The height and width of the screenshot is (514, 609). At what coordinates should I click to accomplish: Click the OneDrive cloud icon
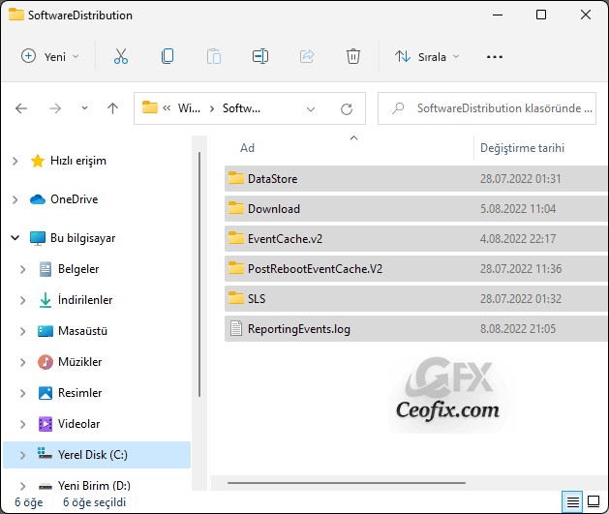click(38, 199)
